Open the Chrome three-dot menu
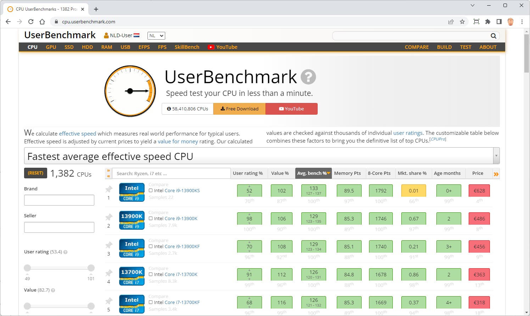 tap(522, 22)
